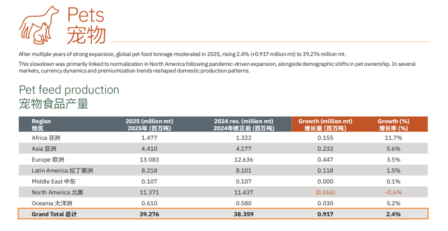Select the Europe growth rate "3.5%"
448x231 pixels.
coord(393,160)
